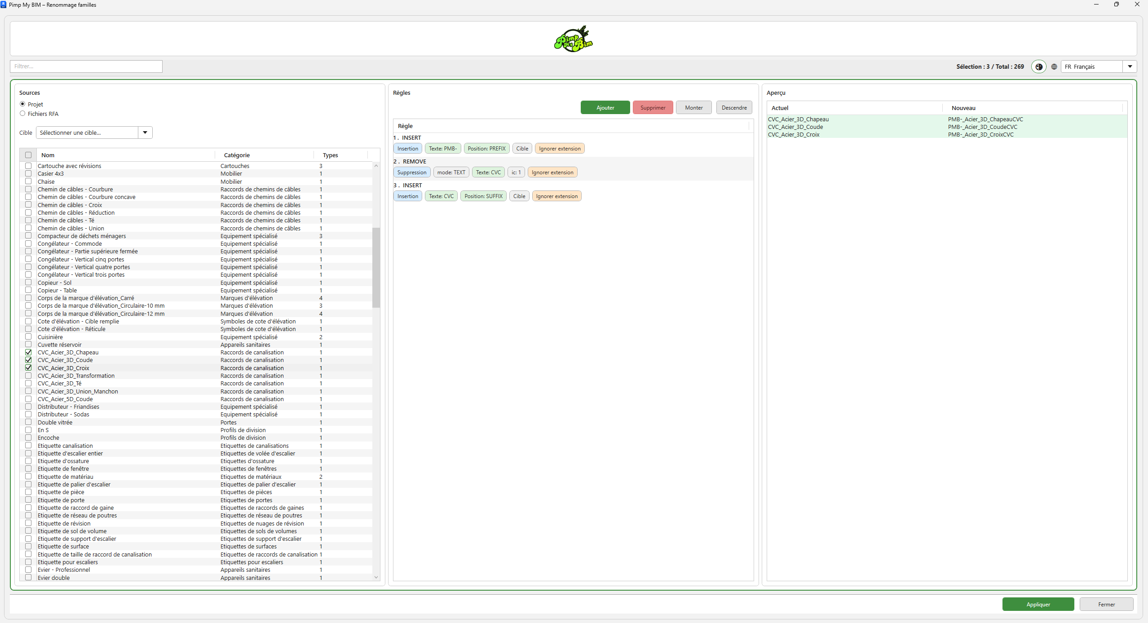Click the Supprimer rule button
The height and width of the screenshot is (623, 1148).
tap(653, 107)
